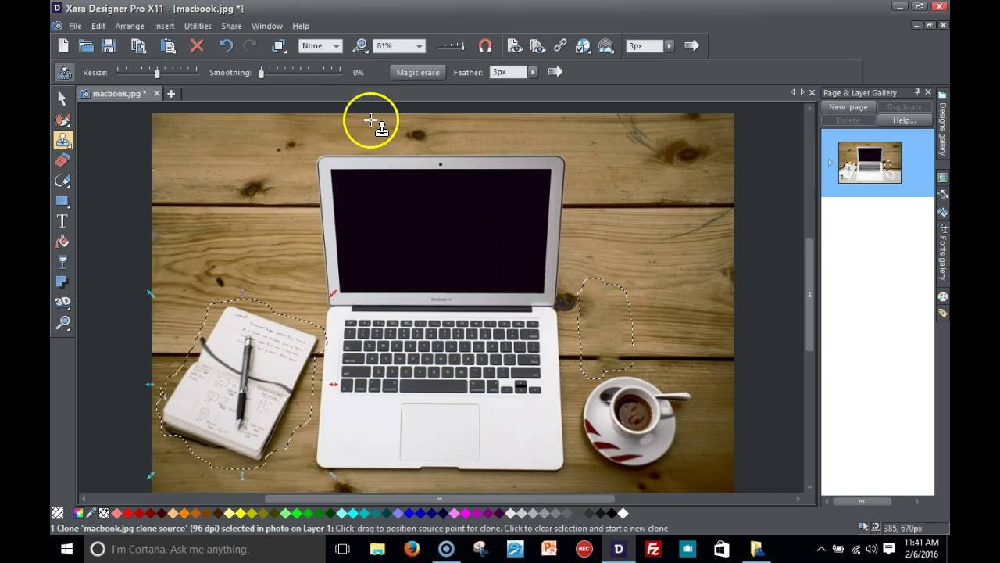Image resolution: width=1000 pixels, height=563 pixels.
Task: Click the horizontal canvas scrollbar
Action: (x=439, y=498)
